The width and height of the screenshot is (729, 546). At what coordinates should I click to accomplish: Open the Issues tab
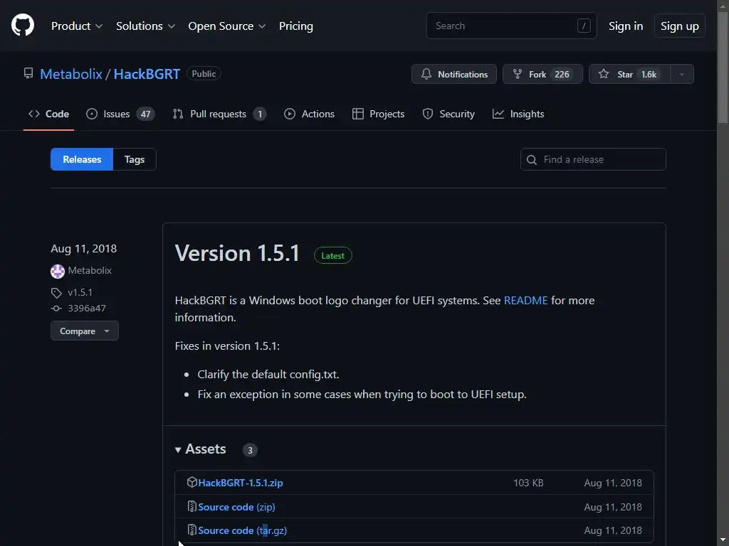tap(120, 114)
